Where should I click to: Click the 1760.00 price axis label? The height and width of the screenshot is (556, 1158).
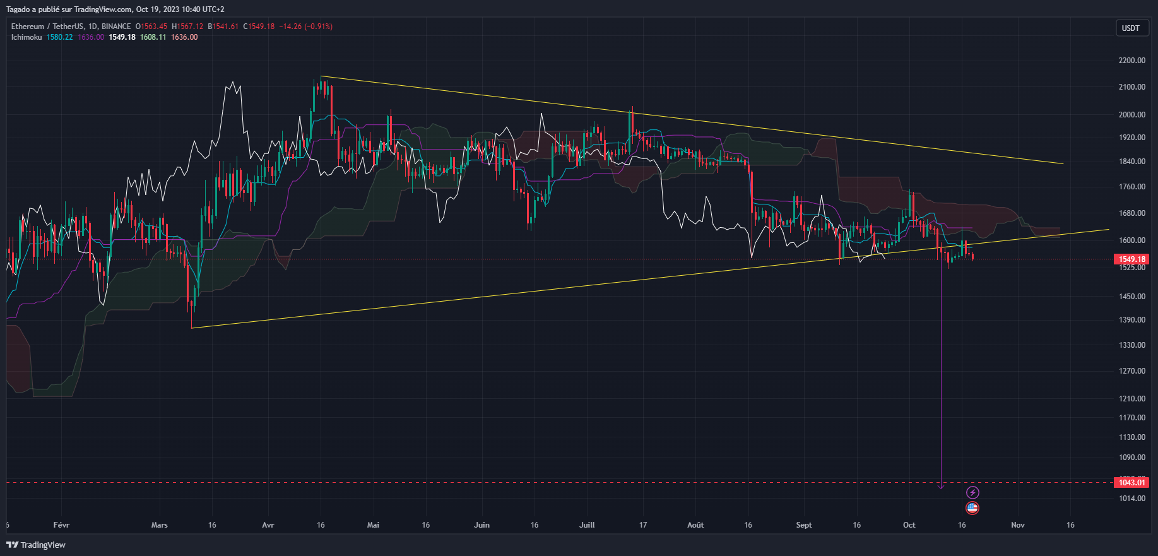(1131, 187)
